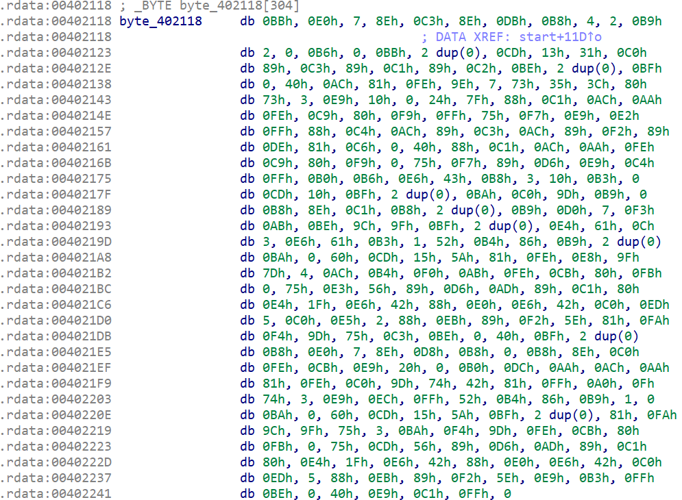
Task: Click address .rdata:0040220E
Action: pos(56,415)
